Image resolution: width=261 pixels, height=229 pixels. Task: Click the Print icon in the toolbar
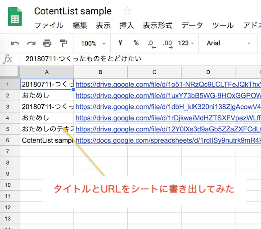47,43
